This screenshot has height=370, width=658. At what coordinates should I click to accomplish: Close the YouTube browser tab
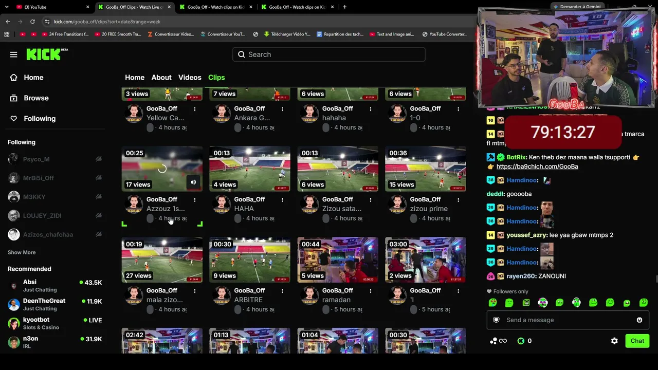(x=87, y=7)
